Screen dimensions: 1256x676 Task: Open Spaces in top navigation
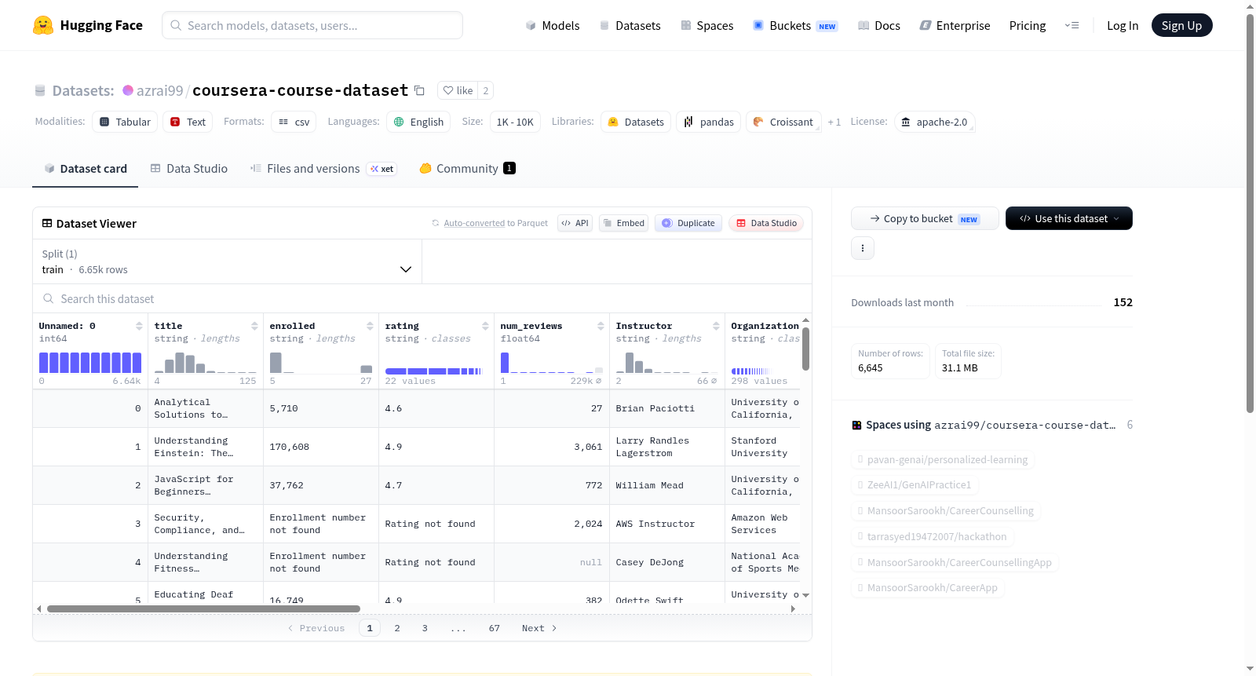point(706,25)
